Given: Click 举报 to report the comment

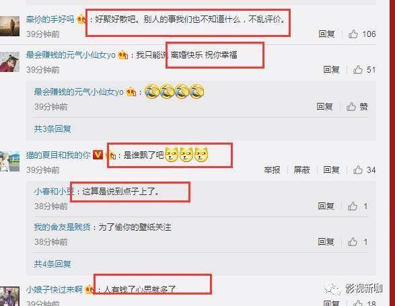Looking at the screenshot, I should 272,170.
